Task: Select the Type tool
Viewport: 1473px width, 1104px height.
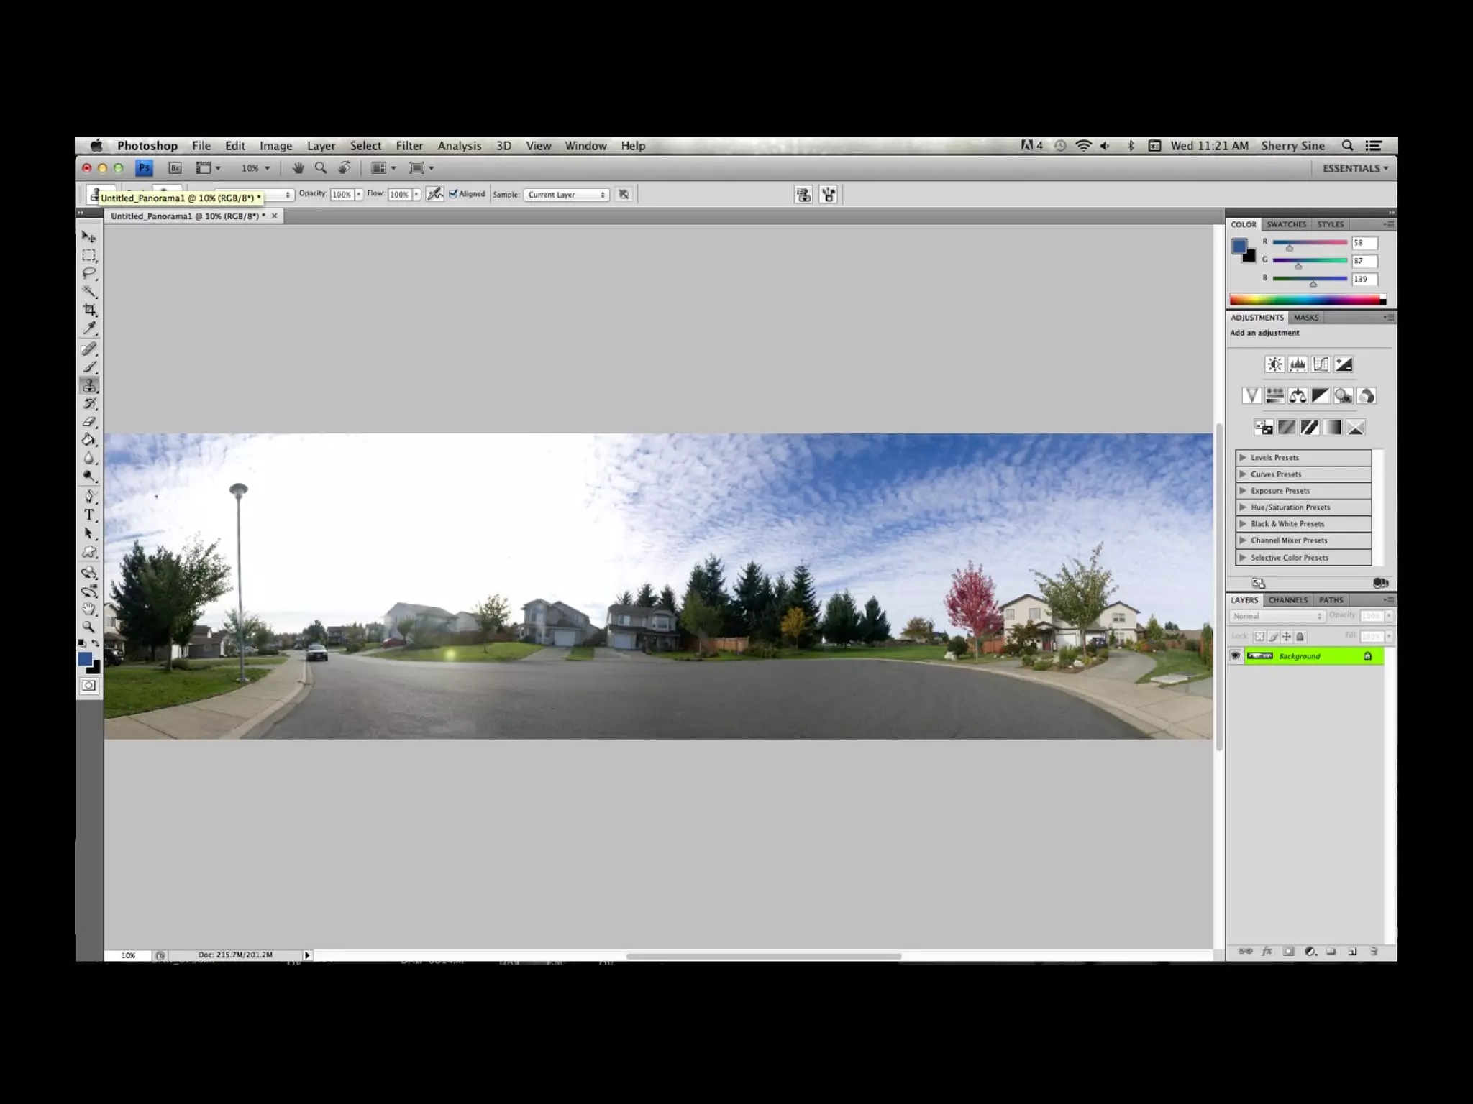Action: coord(89,515)
